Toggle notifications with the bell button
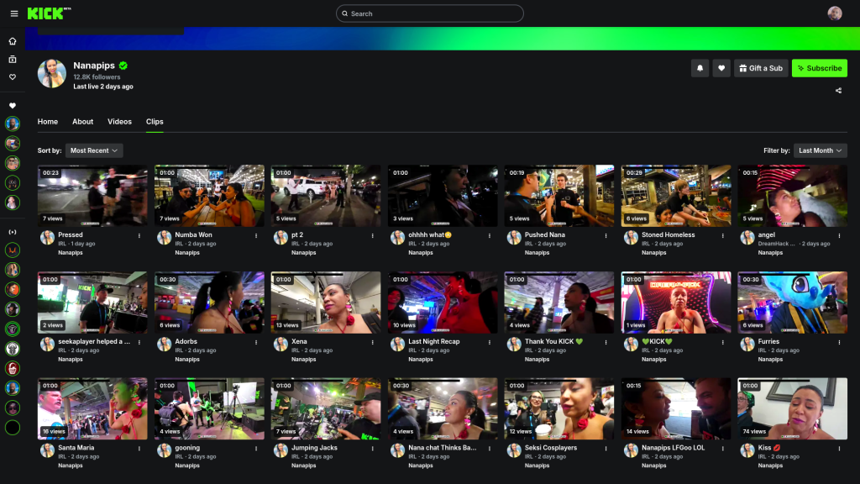Screen dimensions: 860x484 coord(699,68)
